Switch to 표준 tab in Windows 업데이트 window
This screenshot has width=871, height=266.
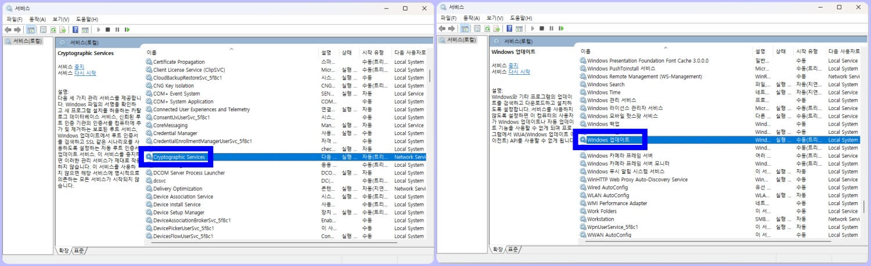point(513,249)
